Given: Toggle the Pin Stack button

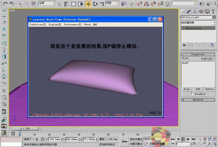Looking at the screenshot, I should (184, 45).
